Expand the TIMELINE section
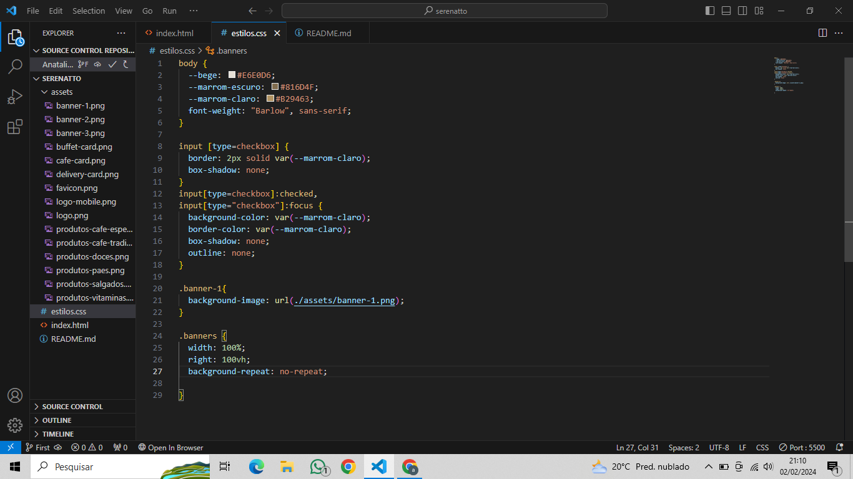Viewport: 853px width, 479px height. click(x=82, y=434)
